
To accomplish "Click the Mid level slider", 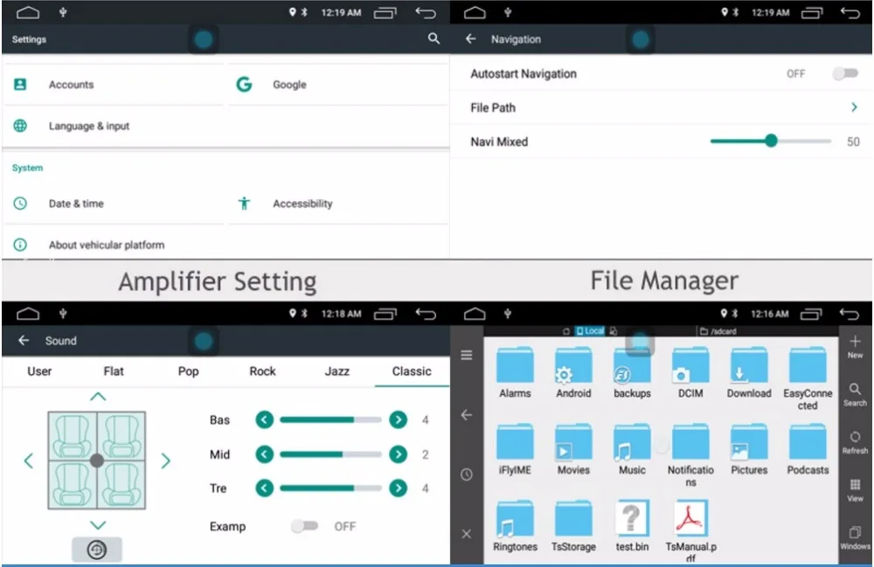I will coord(330,454).
